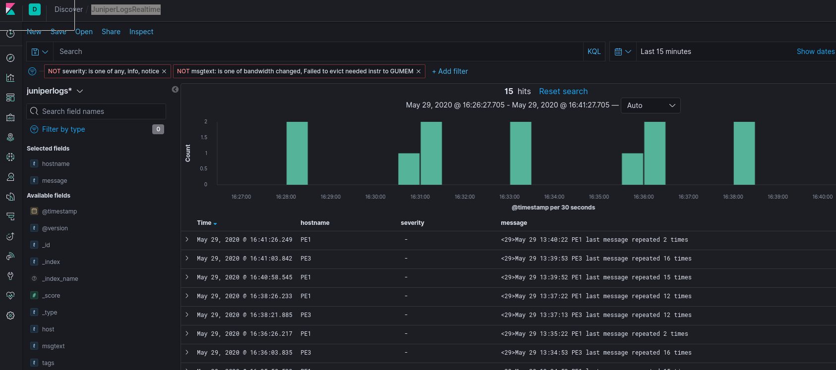This screenshot has height=370, width=836.
Task: Remove the NOT msgtext filter
Action: tap(418, 71)
